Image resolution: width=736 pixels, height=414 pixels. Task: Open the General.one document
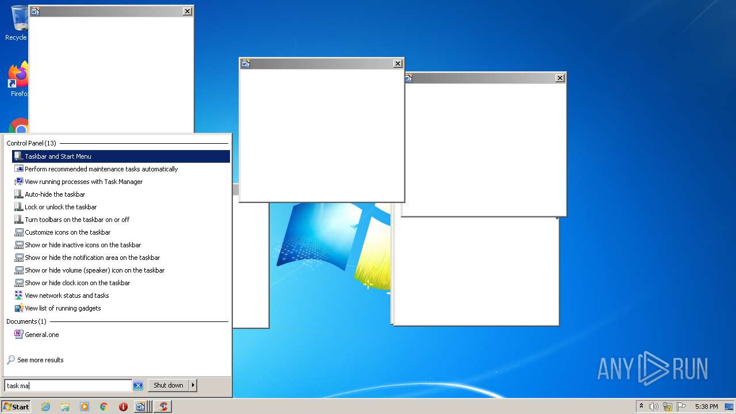pos(121,335)
